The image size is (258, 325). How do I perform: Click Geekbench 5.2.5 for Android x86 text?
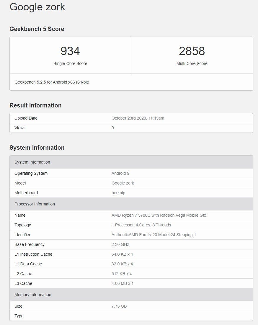[x=52, y=82]
